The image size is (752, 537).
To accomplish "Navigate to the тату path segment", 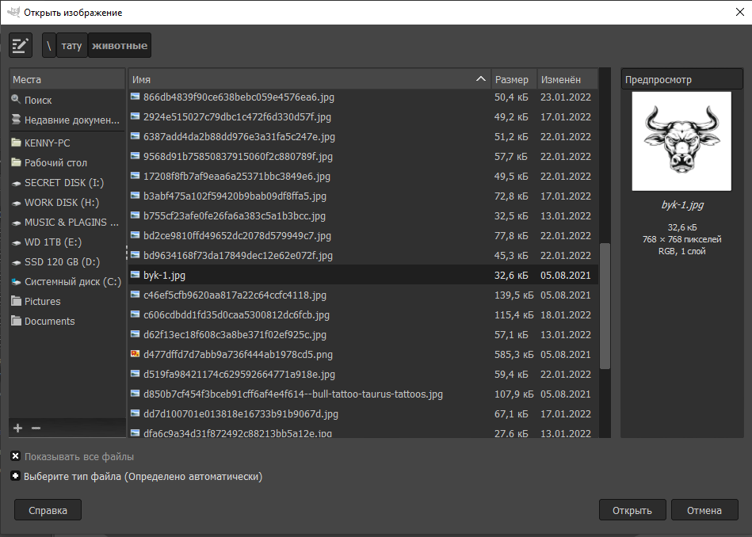I will pos(72,46).
